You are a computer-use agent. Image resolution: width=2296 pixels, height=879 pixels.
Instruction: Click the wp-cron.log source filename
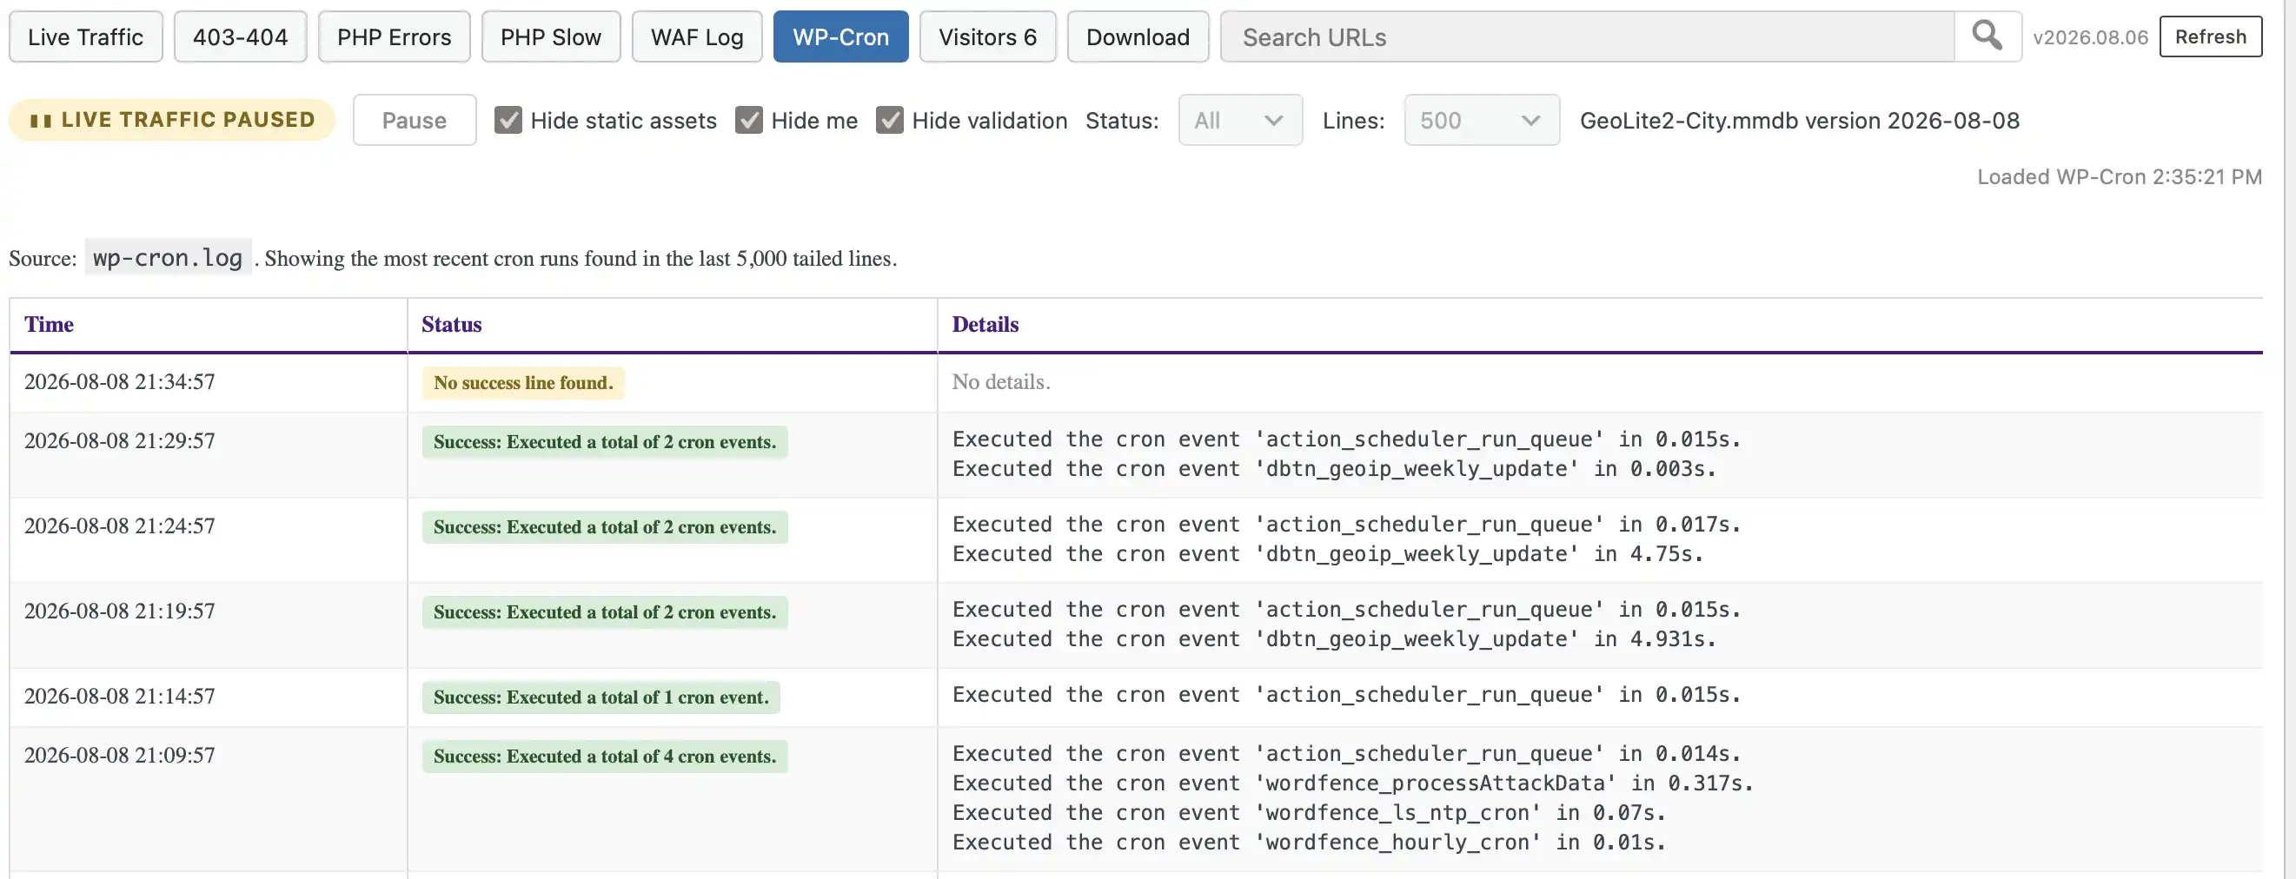(x=168, y=258)
